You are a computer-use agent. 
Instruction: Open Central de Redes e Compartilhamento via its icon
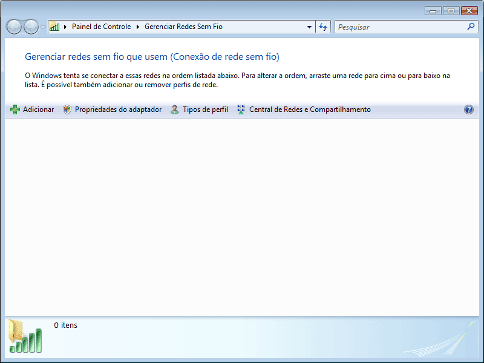point(240,110)
